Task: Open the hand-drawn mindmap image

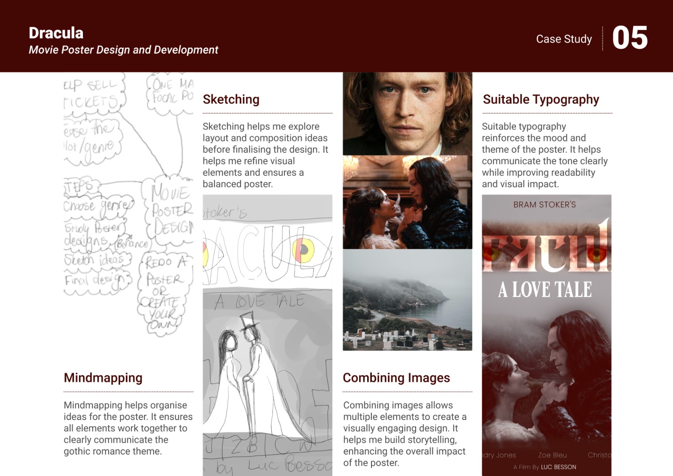Action: (x=128, y=205)
